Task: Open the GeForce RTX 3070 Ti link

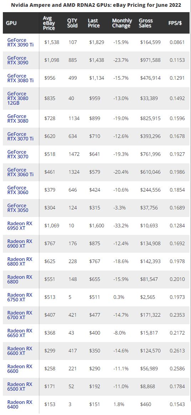Action: pyautogui.click(x=21, y=136)
